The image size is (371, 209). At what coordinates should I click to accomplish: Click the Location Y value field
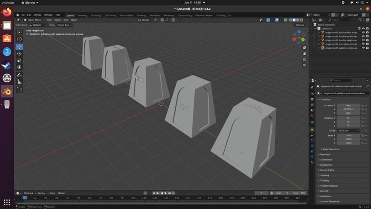click(348, 109)
